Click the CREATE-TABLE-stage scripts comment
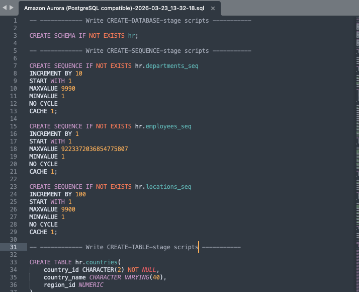The image size is (359, 292). tap(135, 247)
